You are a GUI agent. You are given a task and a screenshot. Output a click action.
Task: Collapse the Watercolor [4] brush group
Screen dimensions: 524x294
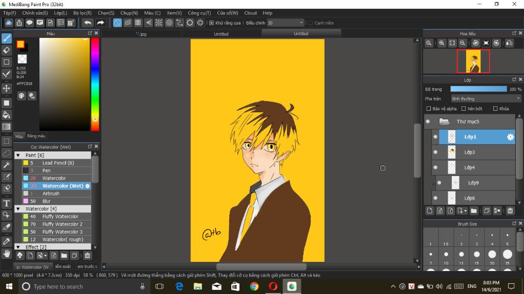point(18,209)
